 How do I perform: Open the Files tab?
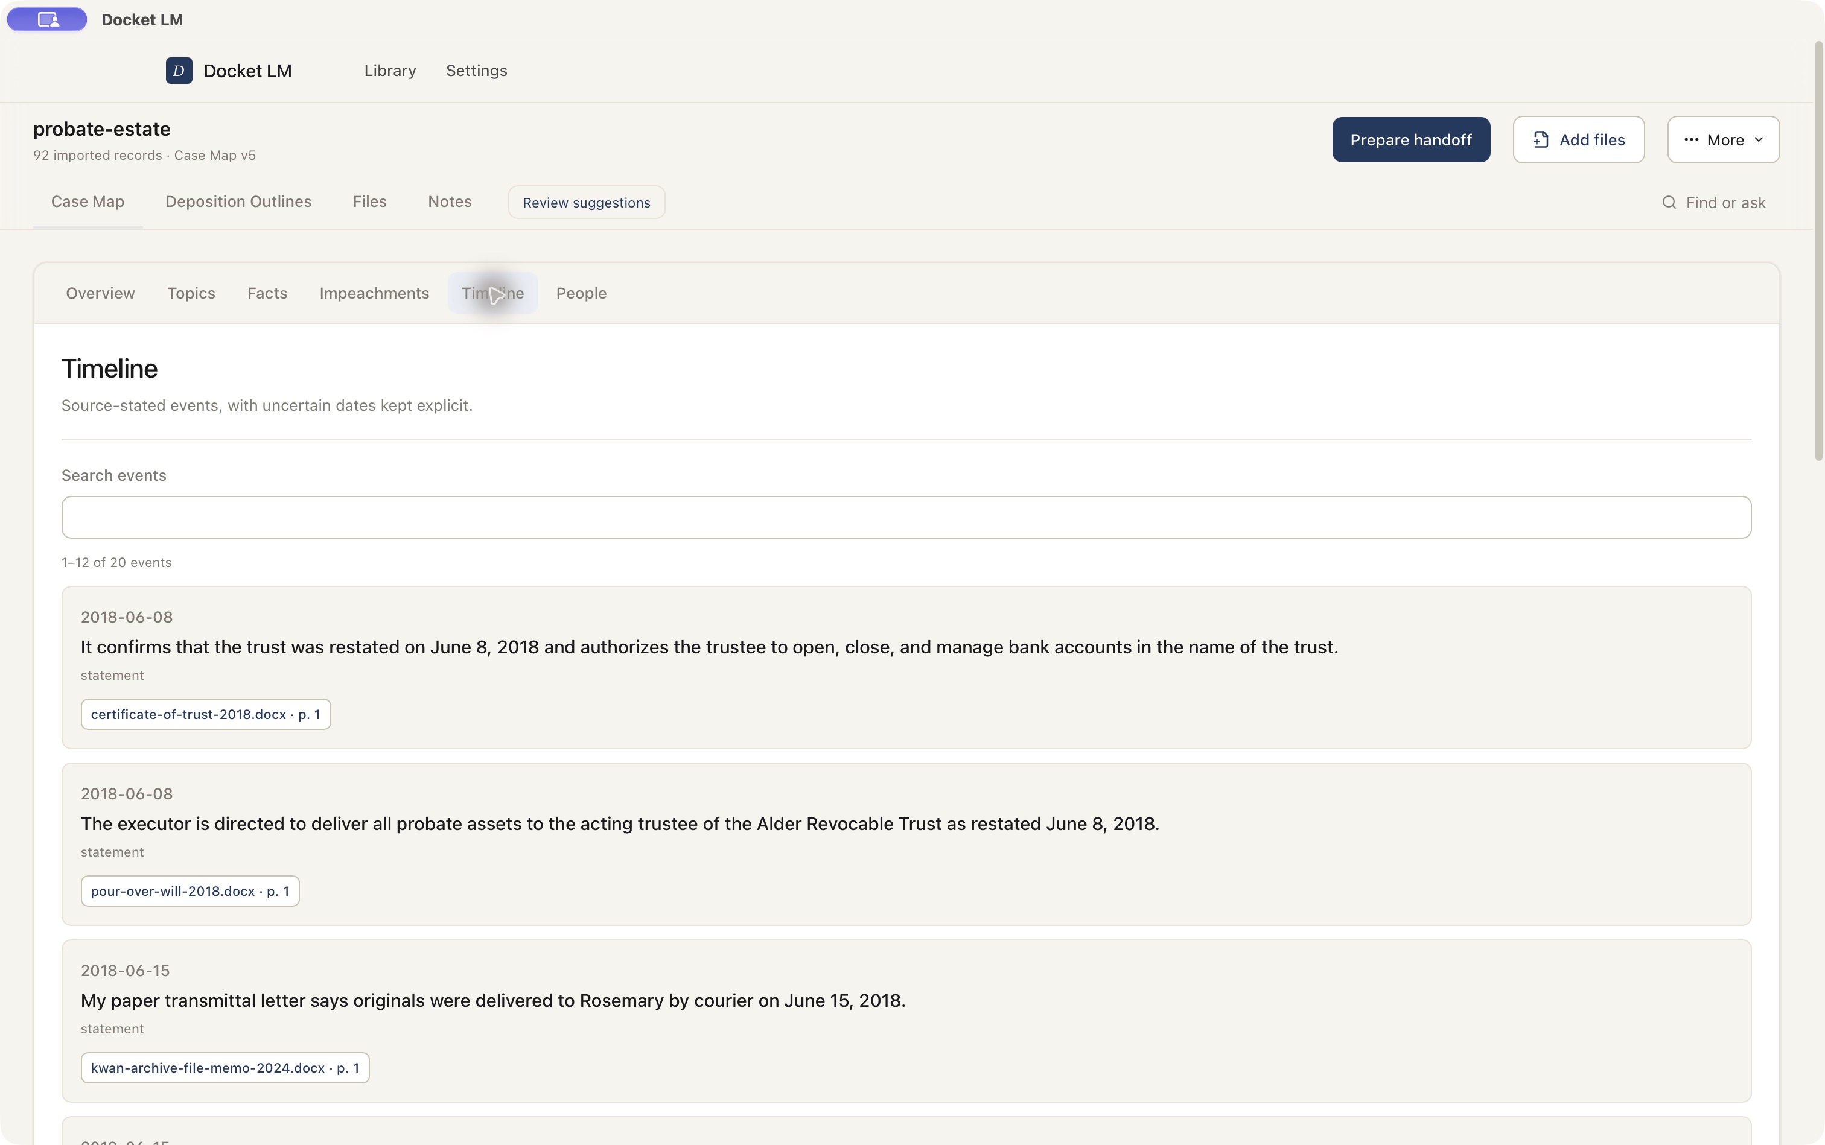(x=370, y=201)
